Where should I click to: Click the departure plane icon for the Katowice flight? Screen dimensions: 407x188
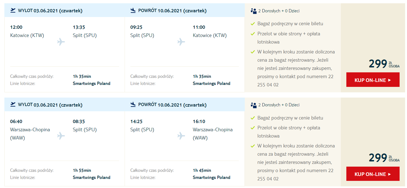coord(13,10)
